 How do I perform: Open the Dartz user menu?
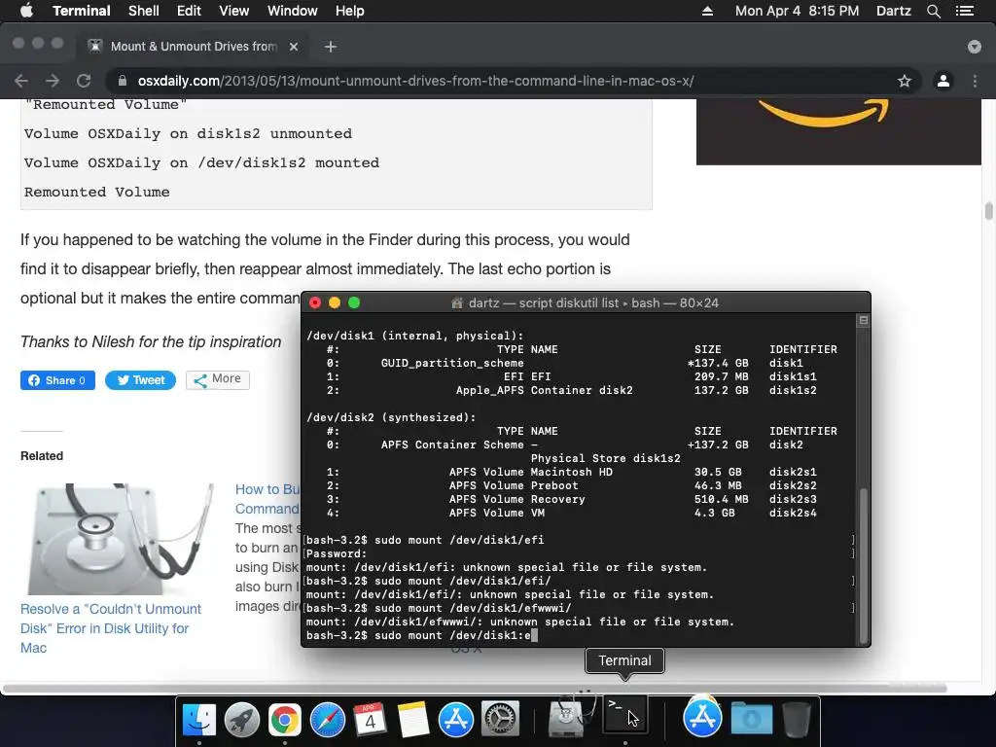[x=893, y=11]
